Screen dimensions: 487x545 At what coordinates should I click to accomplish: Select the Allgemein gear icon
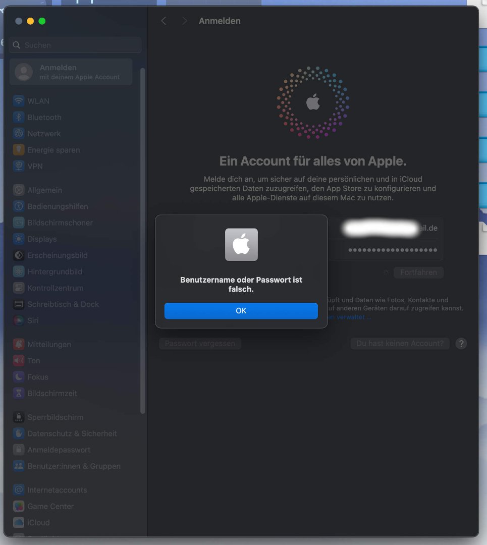point(19,190)
